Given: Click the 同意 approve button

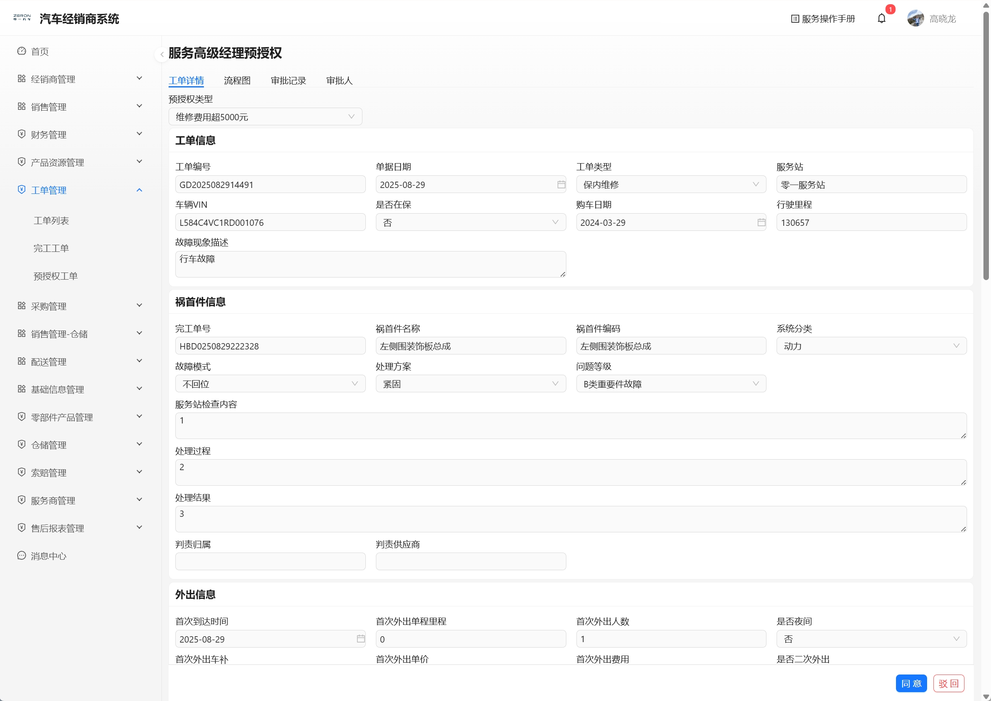Looking at the screenshot, I should point(911,684).
